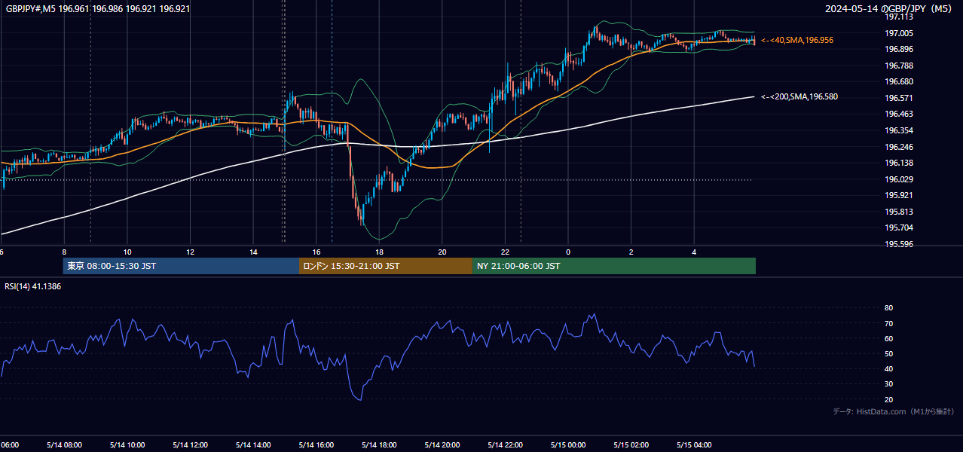Click price axis value 196.680
The image size is (963, 452).
(899, 81)
